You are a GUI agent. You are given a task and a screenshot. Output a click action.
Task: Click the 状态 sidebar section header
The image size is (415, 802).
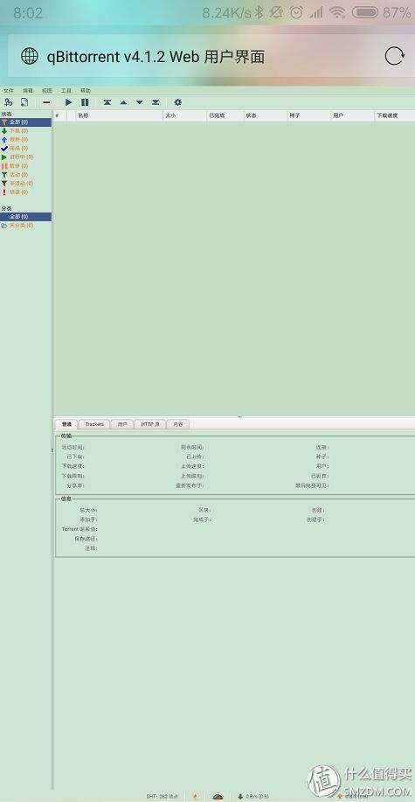[7, 114]
